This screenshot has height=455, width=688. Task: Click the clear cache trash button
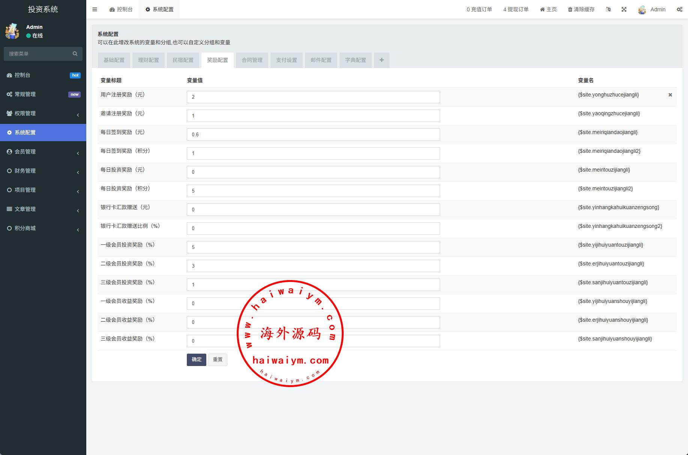click(581, 9)
